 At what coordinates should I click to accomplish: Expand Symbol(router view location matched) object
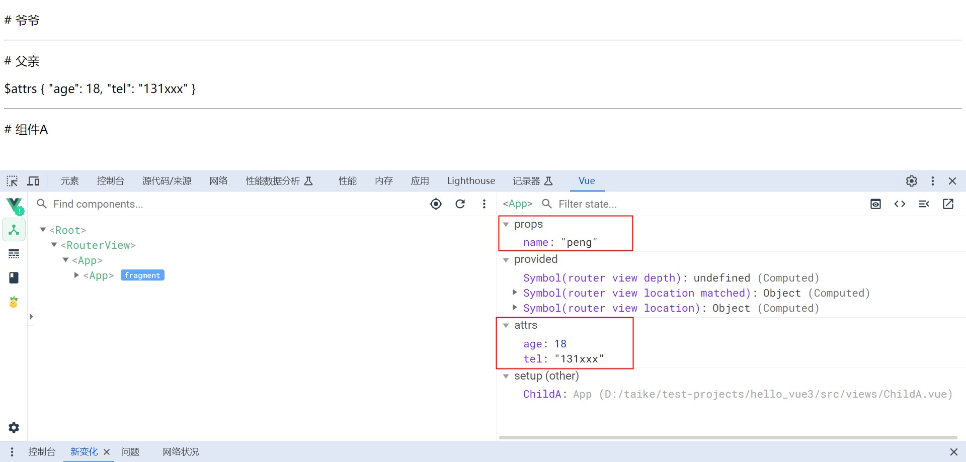point(515,292)
